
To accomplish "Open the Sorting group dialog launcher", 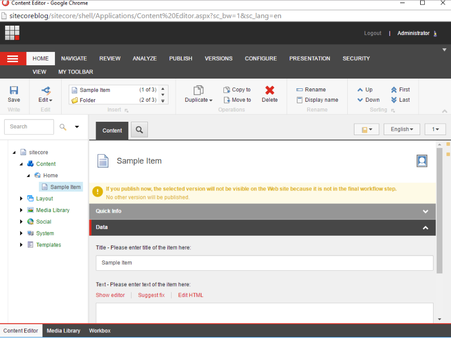I will pyautogui.click(x=393, y=110).
